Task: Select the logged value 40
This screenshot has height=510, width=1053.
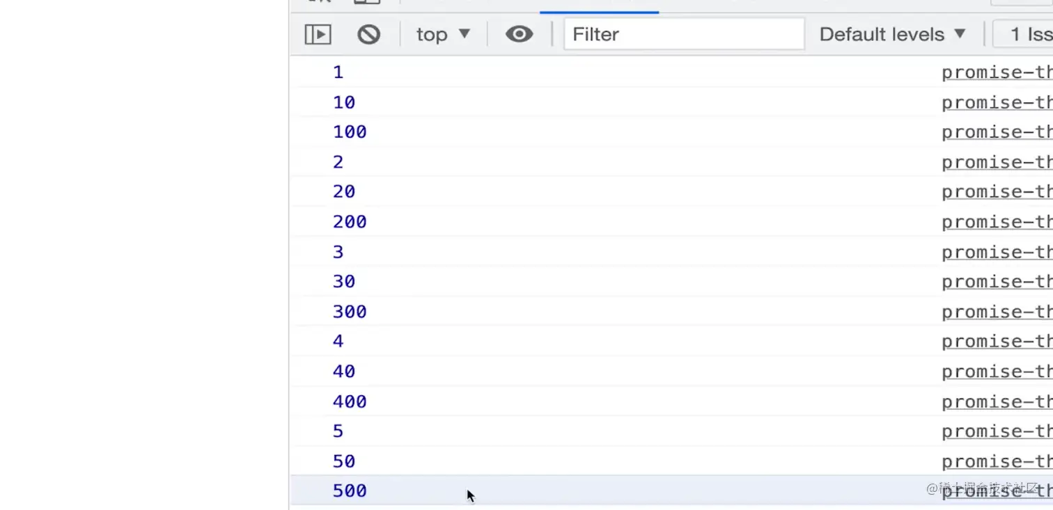Action: point(344,372)
